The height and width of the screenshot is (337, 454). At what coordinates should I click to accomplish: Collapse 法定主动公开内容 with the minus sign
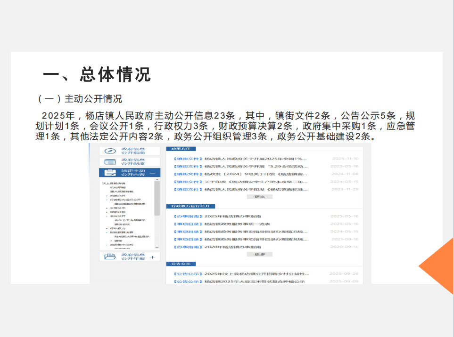(152, 173)
